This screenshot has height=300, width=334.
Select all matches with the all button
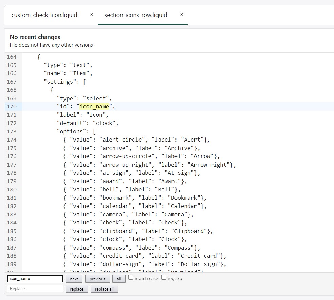[x=119, y=279]
